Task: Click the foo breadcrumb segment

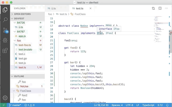Action: (50, 14)
